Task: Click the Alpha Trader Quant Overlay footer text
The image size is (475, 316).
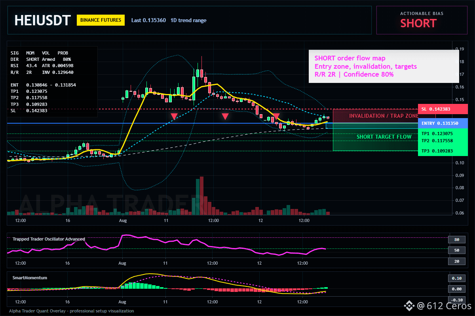Action: [x=72, y=311]
